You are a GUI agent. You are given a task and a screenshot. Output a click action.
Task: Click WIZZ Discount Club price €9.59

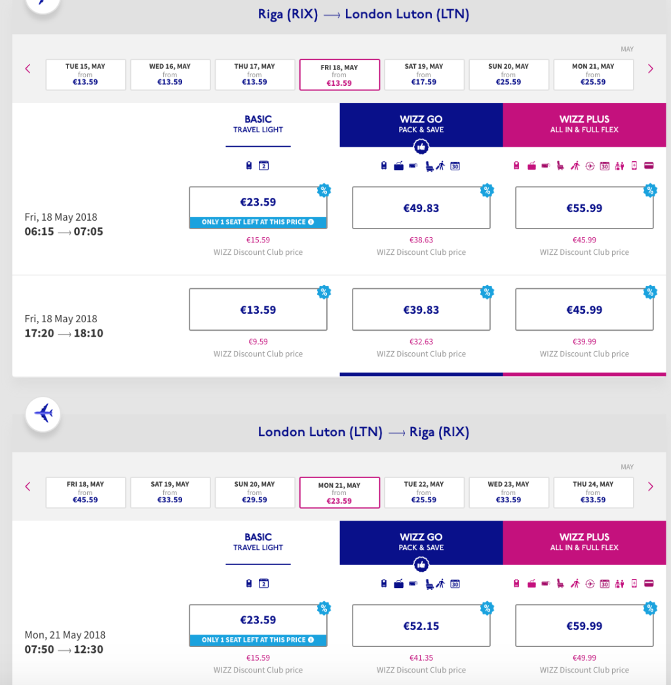[258, 342]
